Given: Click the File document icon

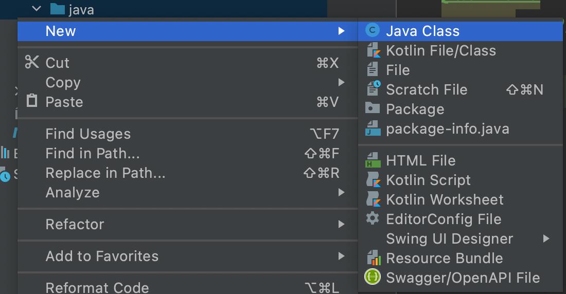Looking at the screenshot, I should point(372,69).
